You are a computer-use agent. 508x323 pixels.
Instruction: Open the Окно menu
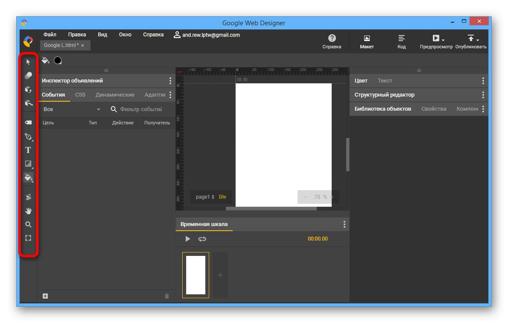(125, 35)
